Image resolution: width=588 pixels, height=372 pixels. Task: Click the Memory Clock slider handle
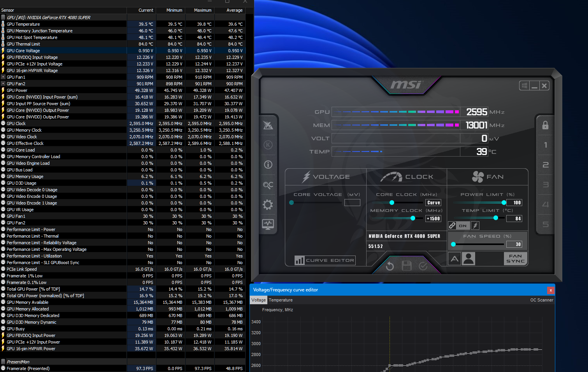(413, 219)
